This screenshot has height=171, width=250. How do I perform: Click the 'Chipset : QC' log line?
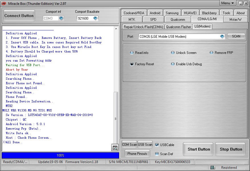[x=16, y=119]
